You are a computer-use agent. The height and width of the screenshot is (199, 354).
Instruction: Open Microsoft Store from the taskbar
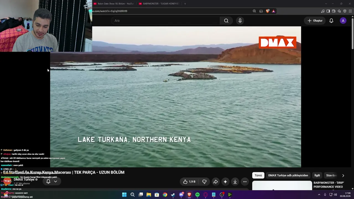tap(157, 195)
